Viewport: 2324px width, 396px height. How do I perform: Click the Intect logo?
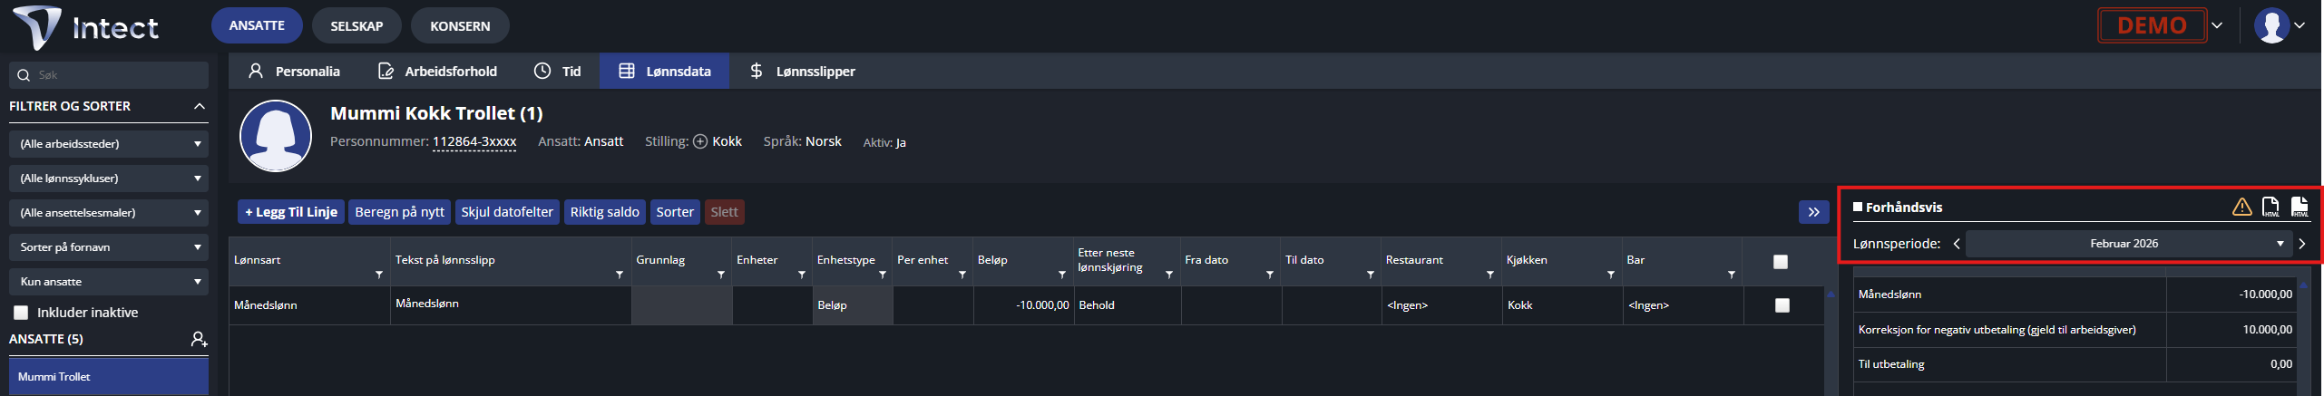(86, 27)
